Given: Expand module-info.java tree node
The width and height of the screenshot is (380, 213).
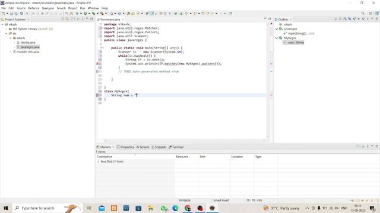Looking at the screenshot, I should coord(11,51).
